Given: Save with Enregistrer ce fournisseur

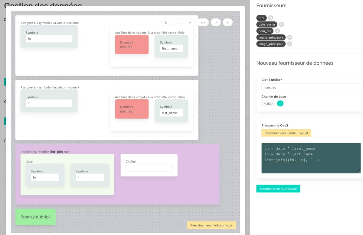Looking at the screenshot, I should click(278, 188).
